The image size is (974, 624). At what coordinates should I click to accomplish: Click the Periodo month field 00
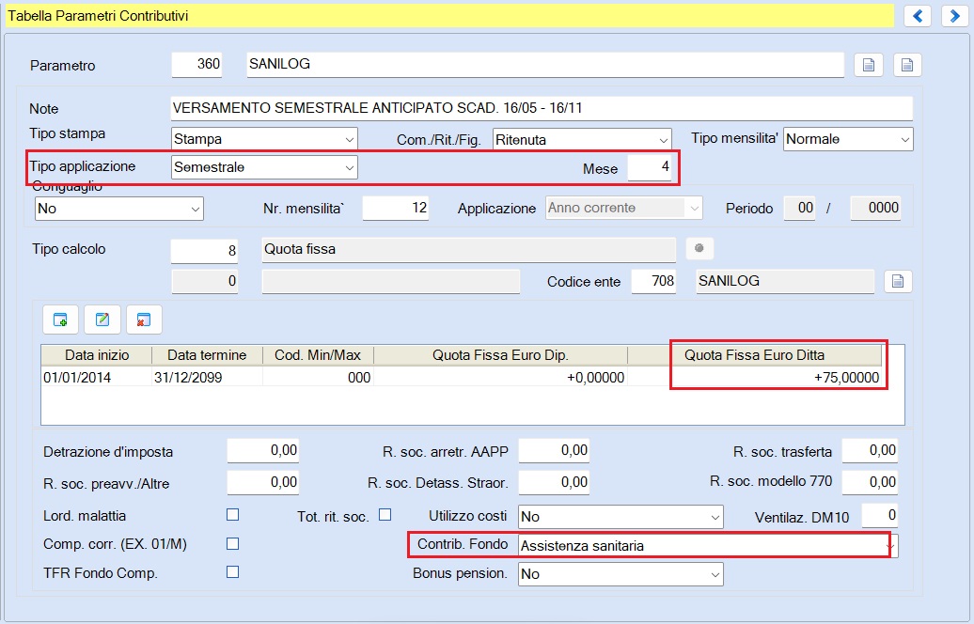tap(799, 208)
